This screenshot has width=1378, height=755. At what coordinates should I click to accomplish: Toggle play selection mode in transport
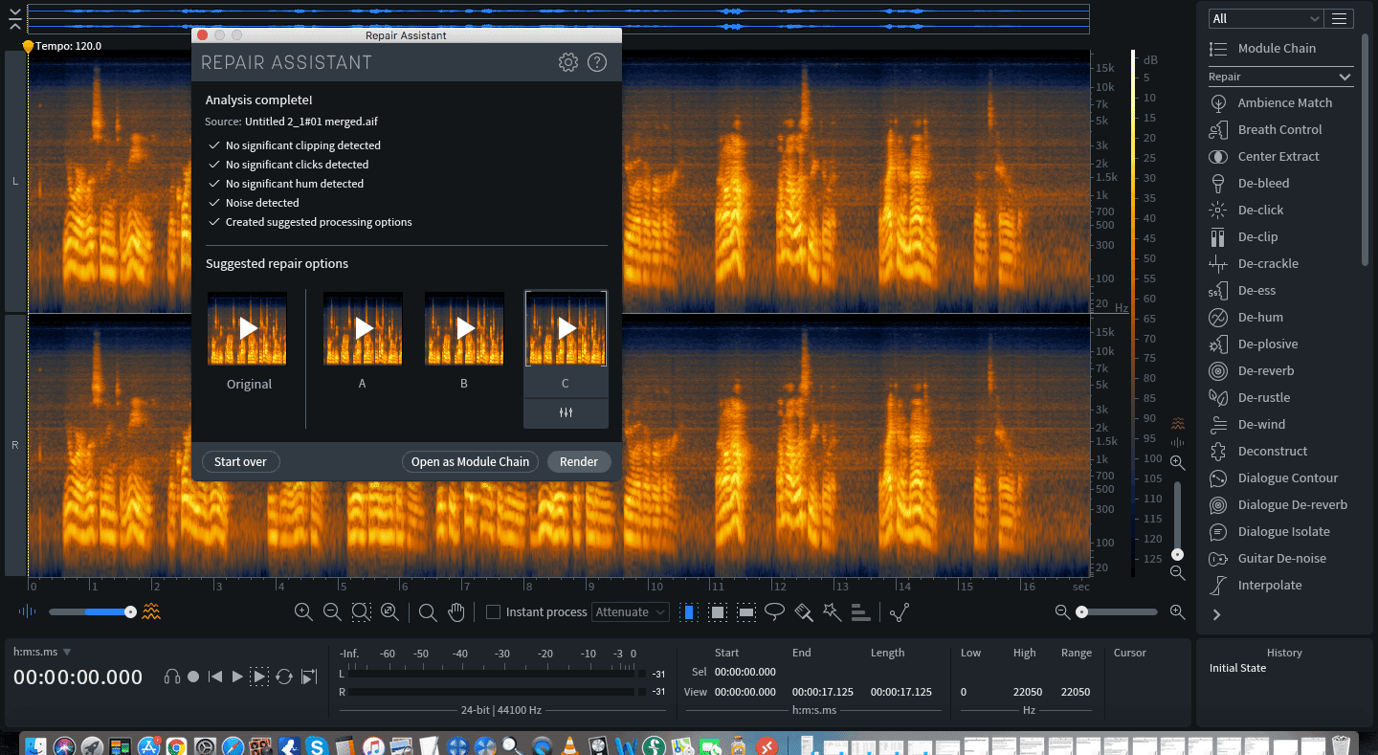point(259,677)
